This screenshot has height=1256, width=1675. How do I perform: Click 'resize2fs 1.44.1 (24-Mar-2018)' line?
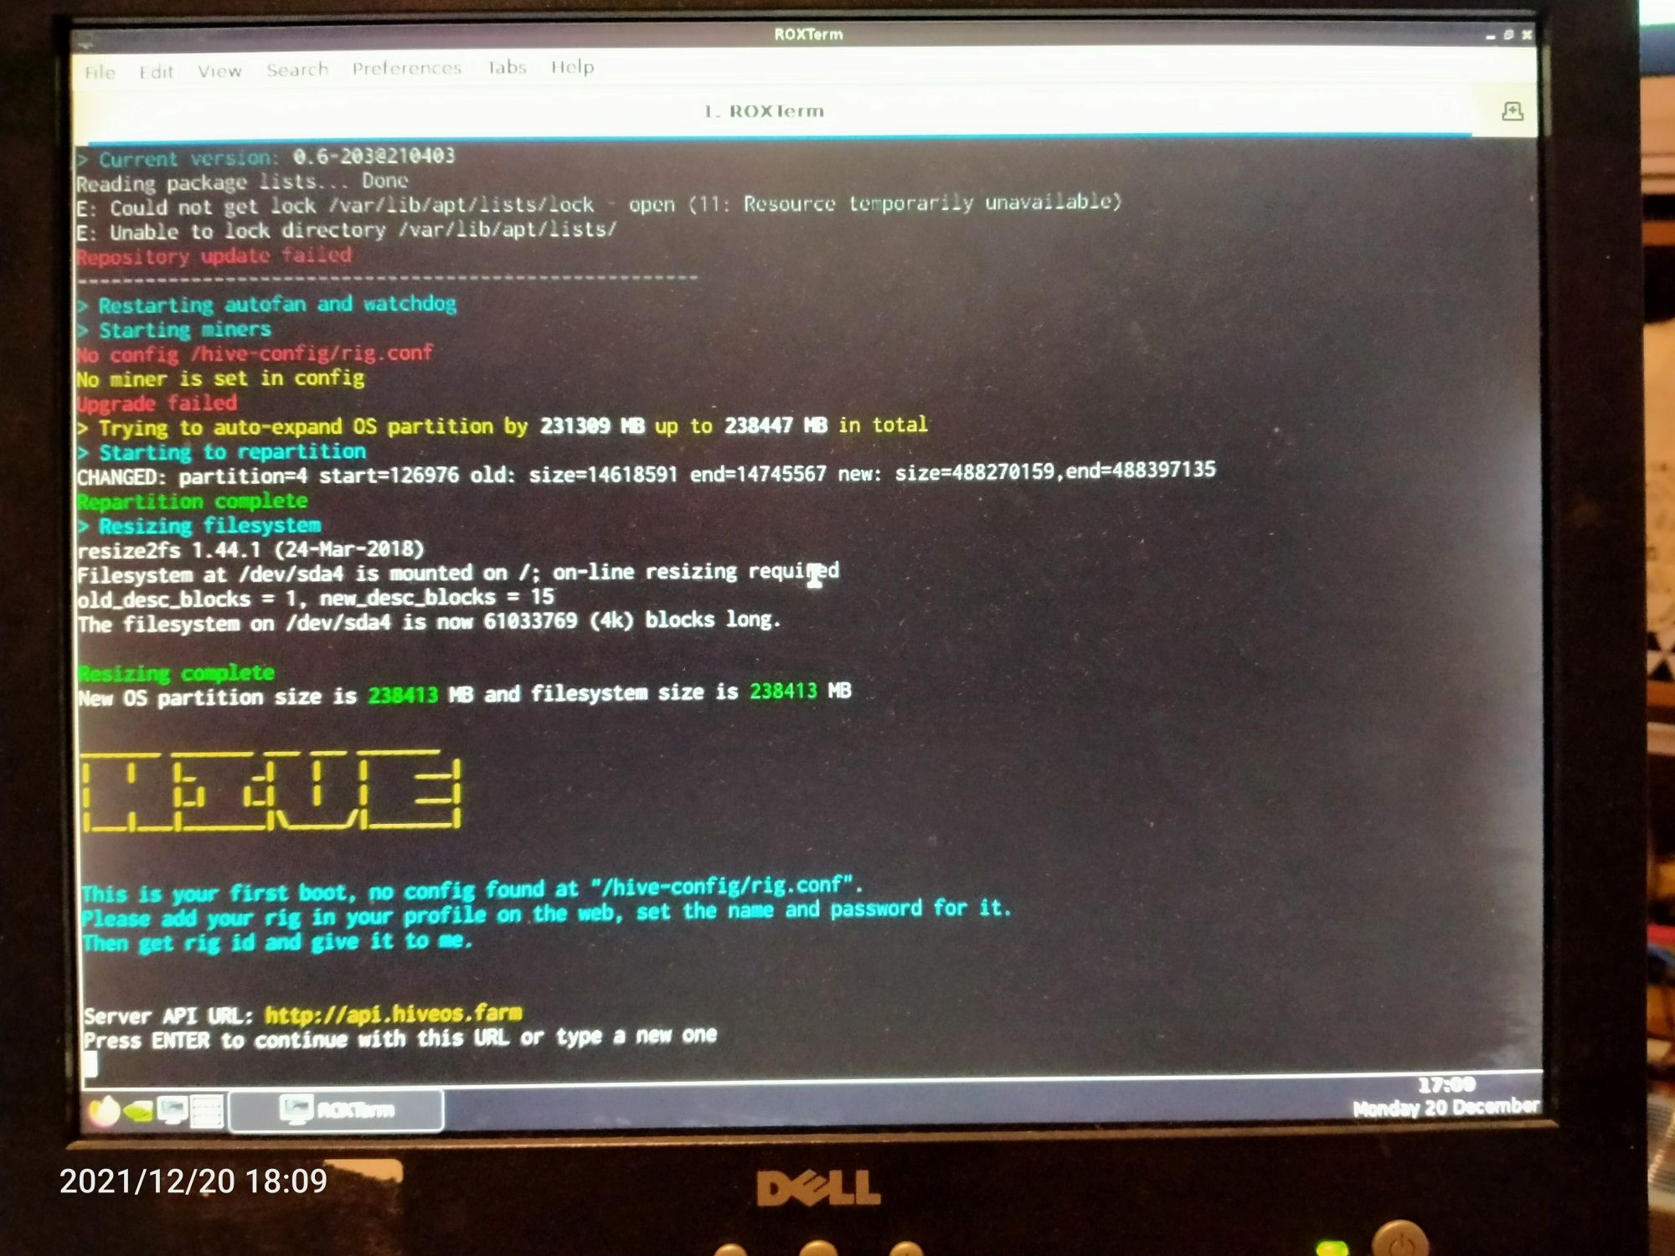click(251, 550)
